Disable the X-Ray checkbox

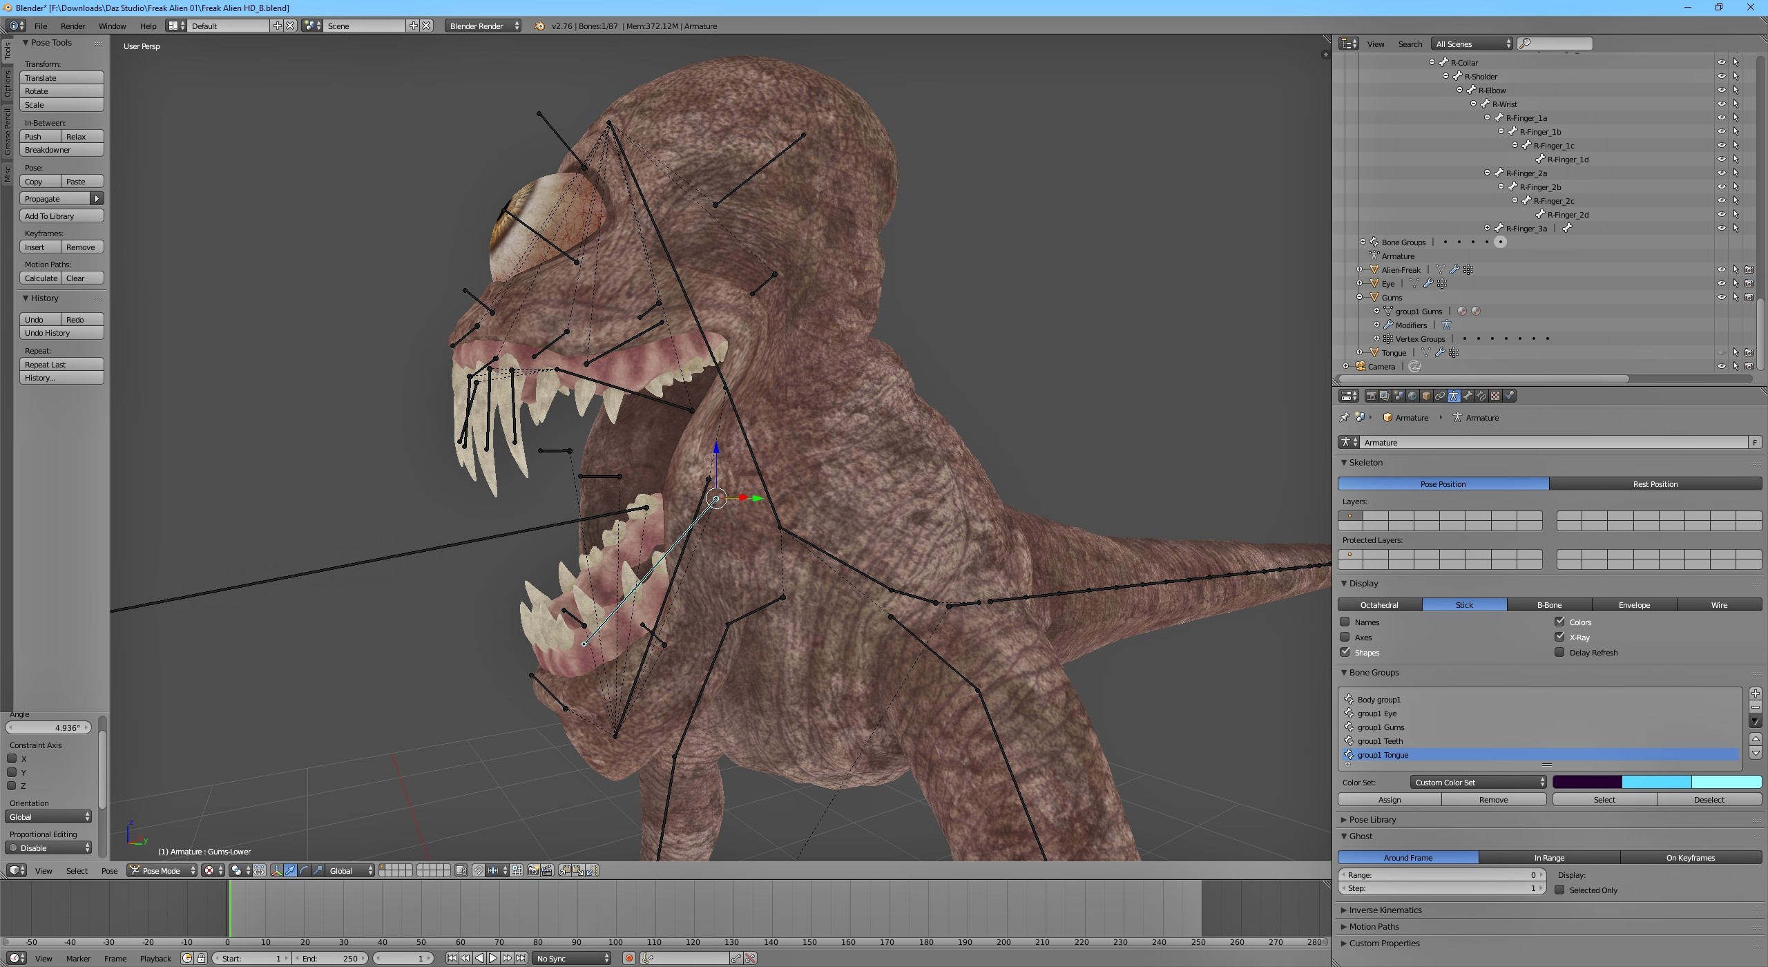(x=1559, y=637)
